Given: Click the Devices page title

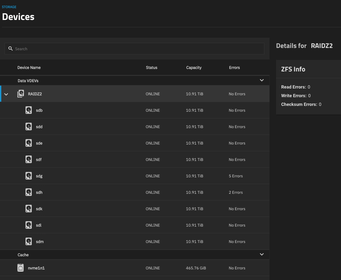Looking at the screenshot, I should (18, 17).
